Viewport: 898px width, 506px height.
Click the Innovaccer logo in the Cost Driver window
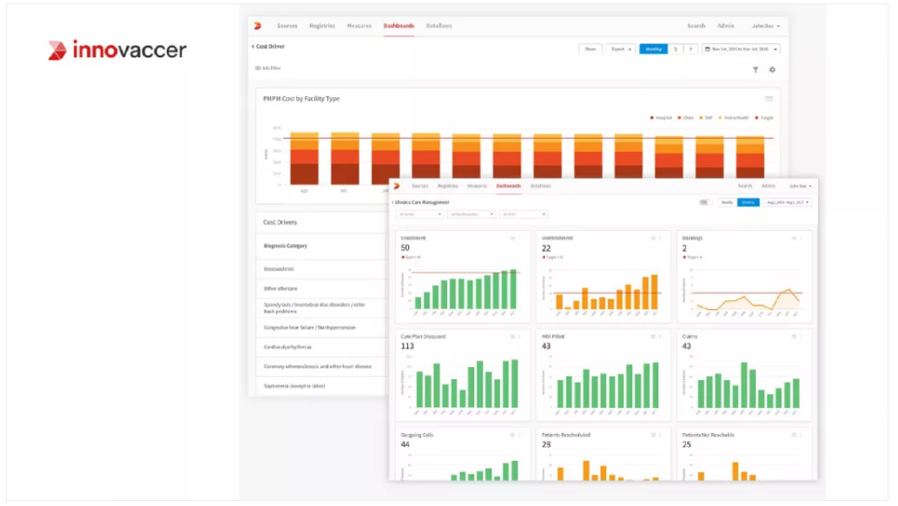(x=258, y=26)
